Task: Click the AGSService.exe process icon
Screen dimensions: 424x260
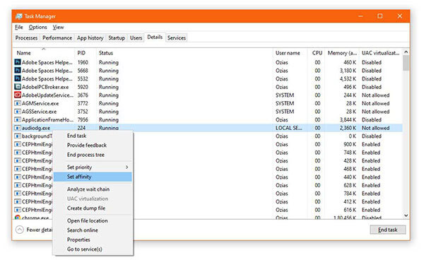Action: click(18, 112)
